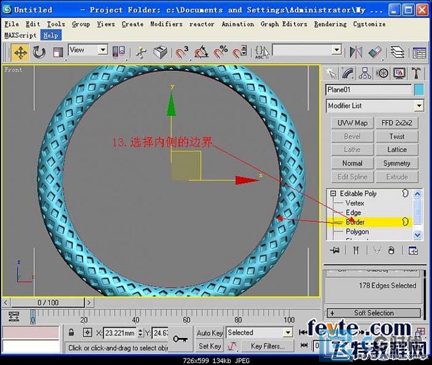The width and height of the screenshot is (432, 365).
Task: Click the FFD 2x2x2 button
Action: click(x=397, y=123)
